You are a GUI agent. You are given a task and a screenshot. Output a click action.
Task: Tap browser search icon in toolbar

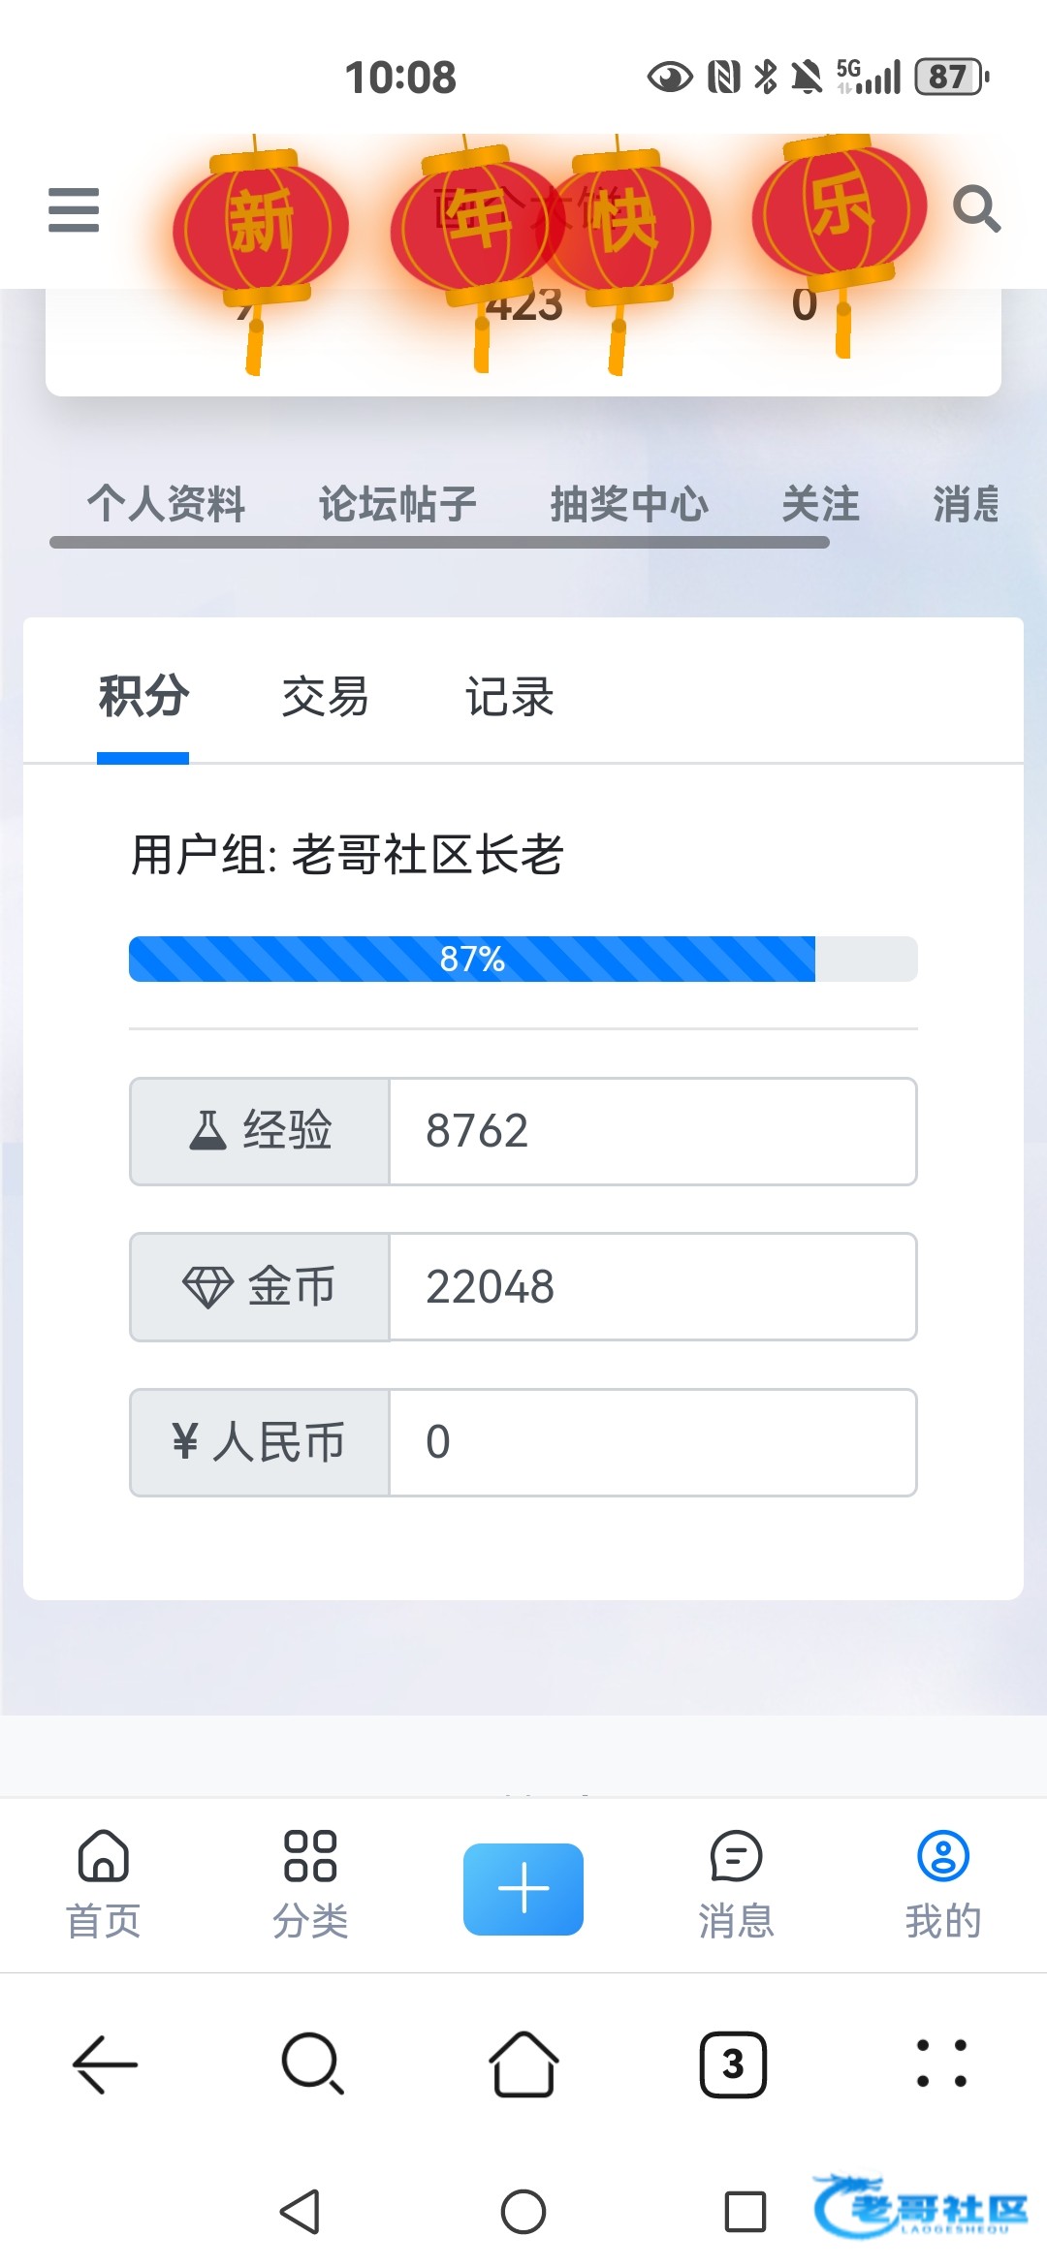tap(312, 2064)
